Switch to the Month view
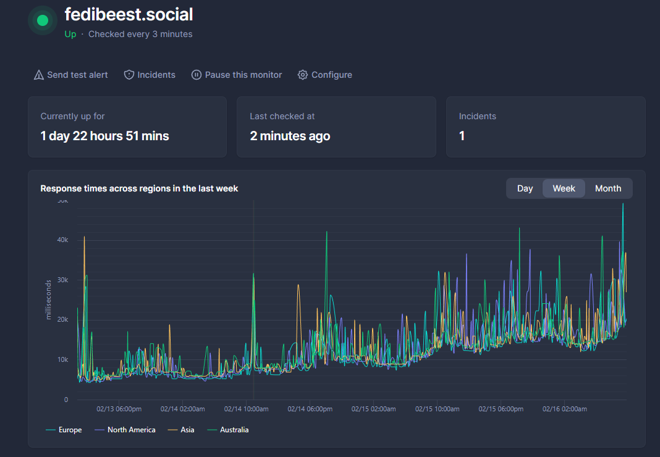The width and height of the screenshot is (660, 457). (608, 188)
